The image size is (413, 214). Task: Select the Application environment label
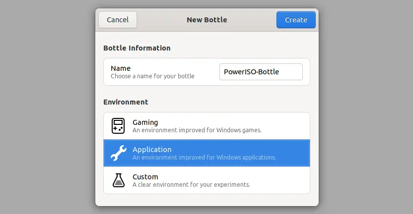(x=152, y=149)
